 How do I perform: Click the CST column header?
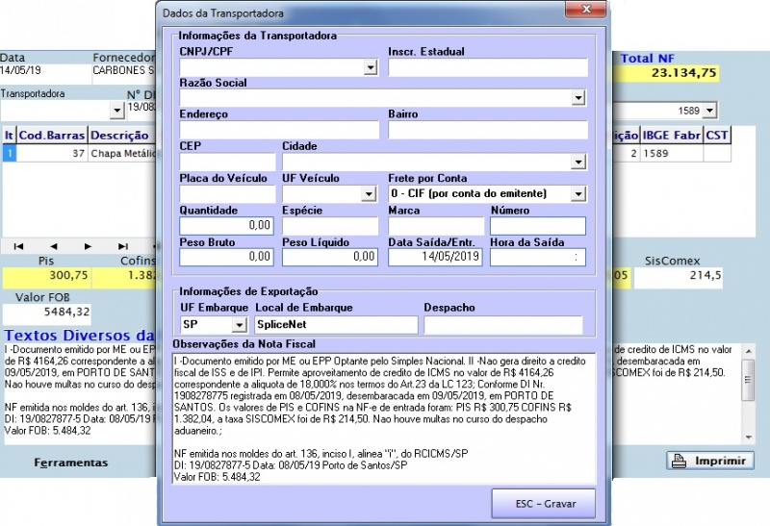tap(717, 136)
